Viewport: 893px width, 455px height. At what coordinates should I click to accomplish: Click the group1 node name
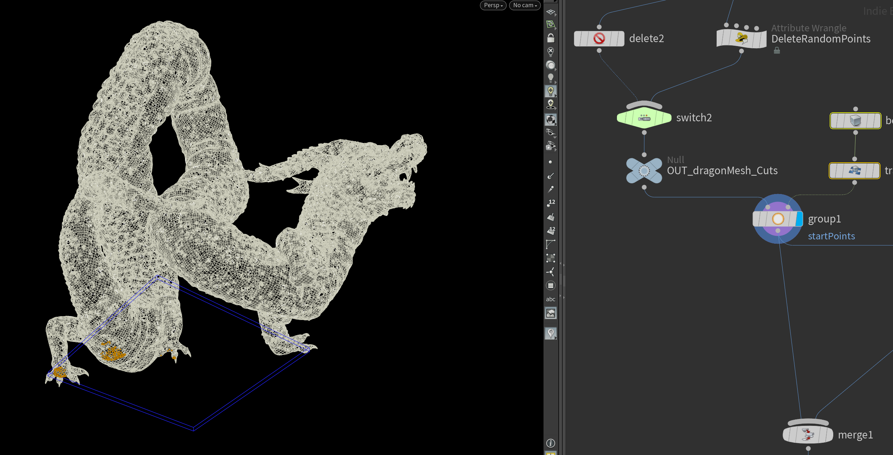pyautogui.click(x=824, y=219)
